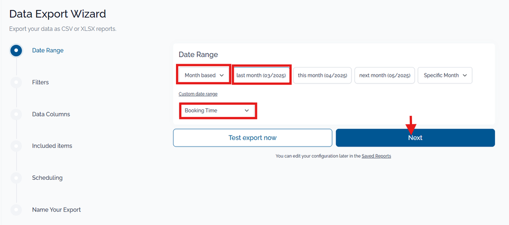Go to the Filters step
This screenshot has height=225, width=509.
40,82
